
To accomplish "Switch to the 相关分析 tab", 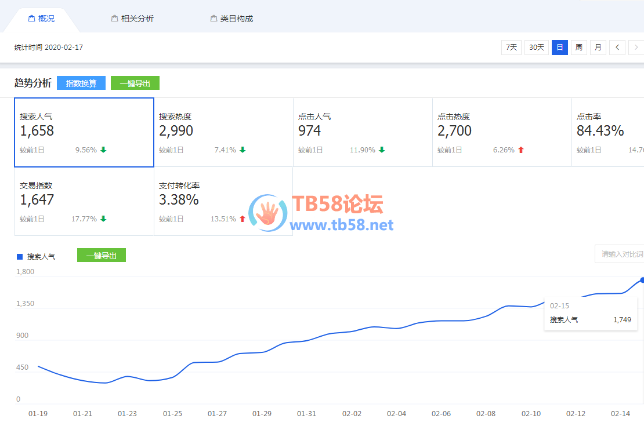I will click(x=132, y=19).
